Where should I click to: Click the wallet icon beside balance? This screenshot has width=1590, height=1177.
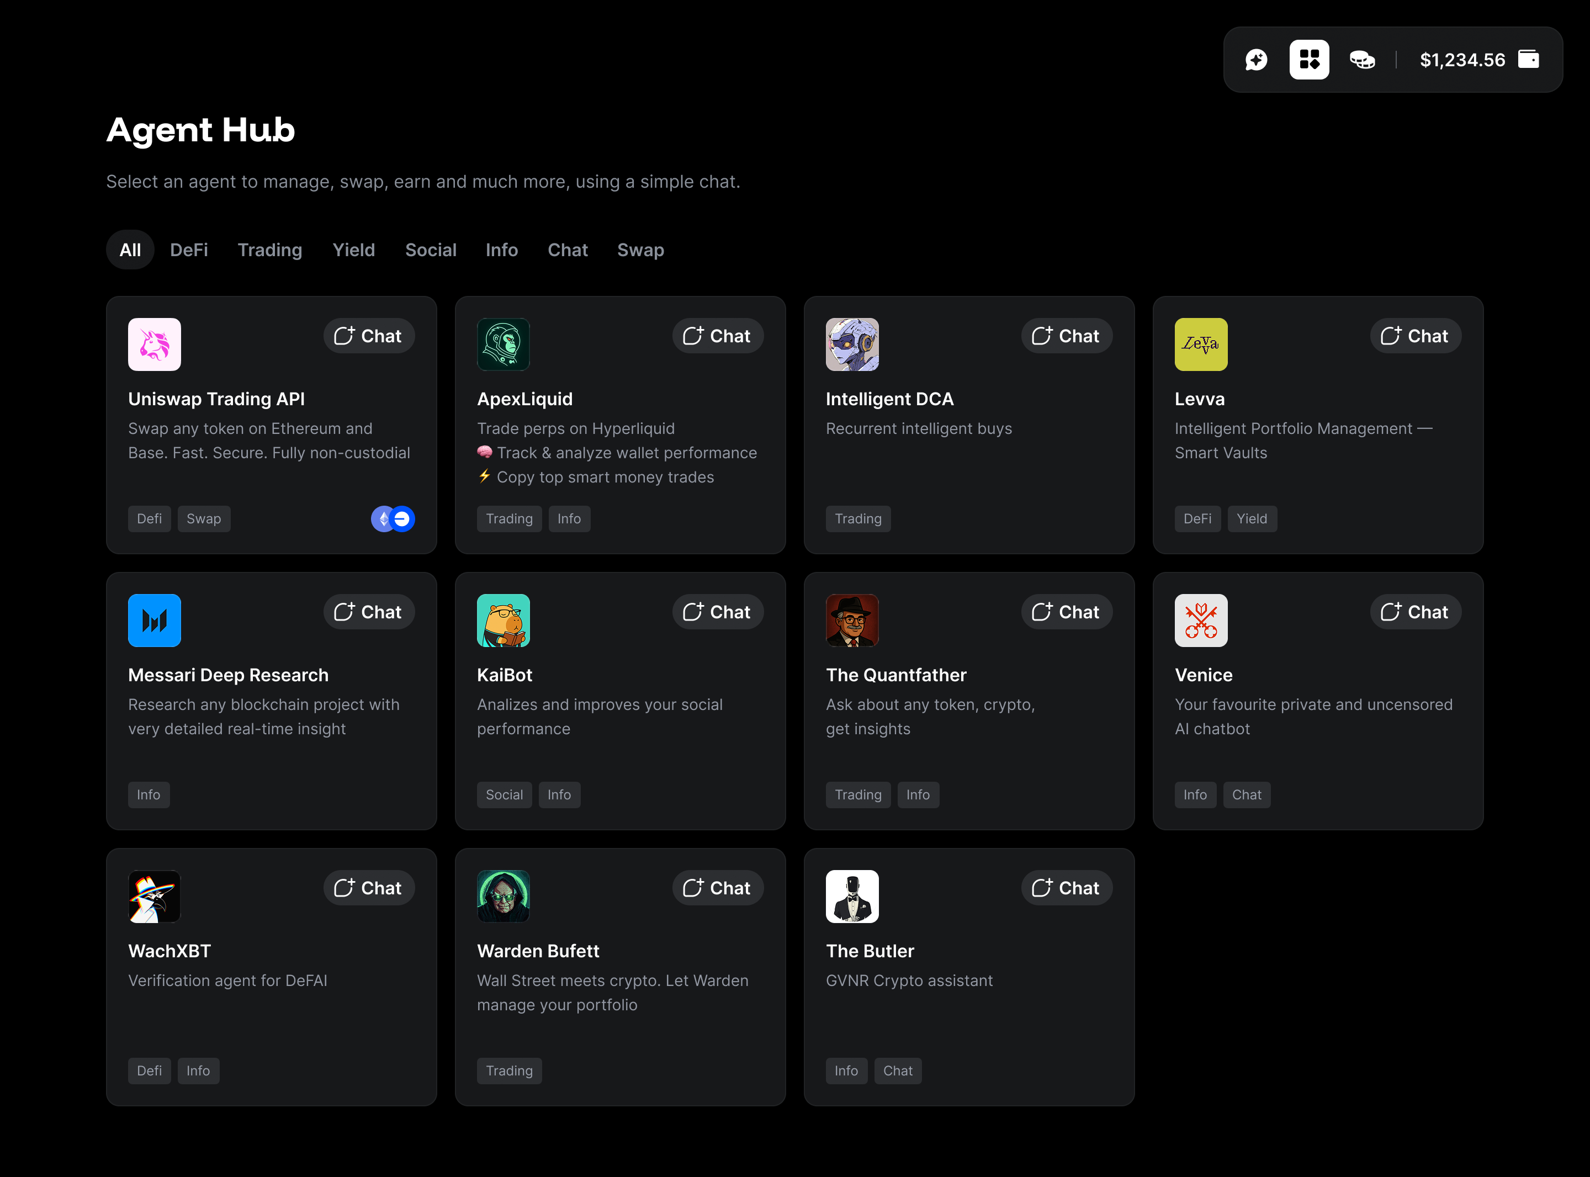pos(1529,59)
